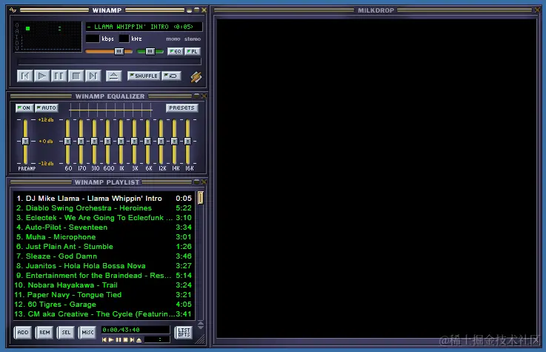The height and width of the screenshot is (352, 546).
Task: Click the scrolling song title display
Action: click(144, 27)
